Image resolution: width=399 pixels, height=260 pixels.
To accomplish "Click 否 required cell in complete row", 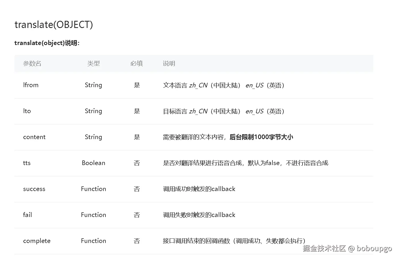I will [137, 241].
